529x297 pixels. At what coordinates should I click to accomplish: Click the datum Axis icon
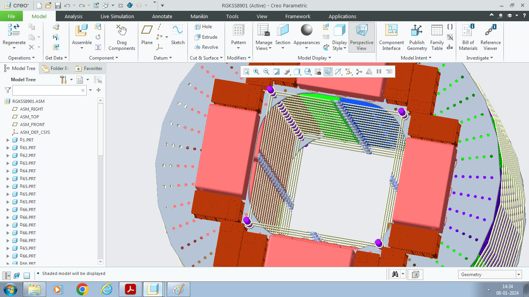159,27
